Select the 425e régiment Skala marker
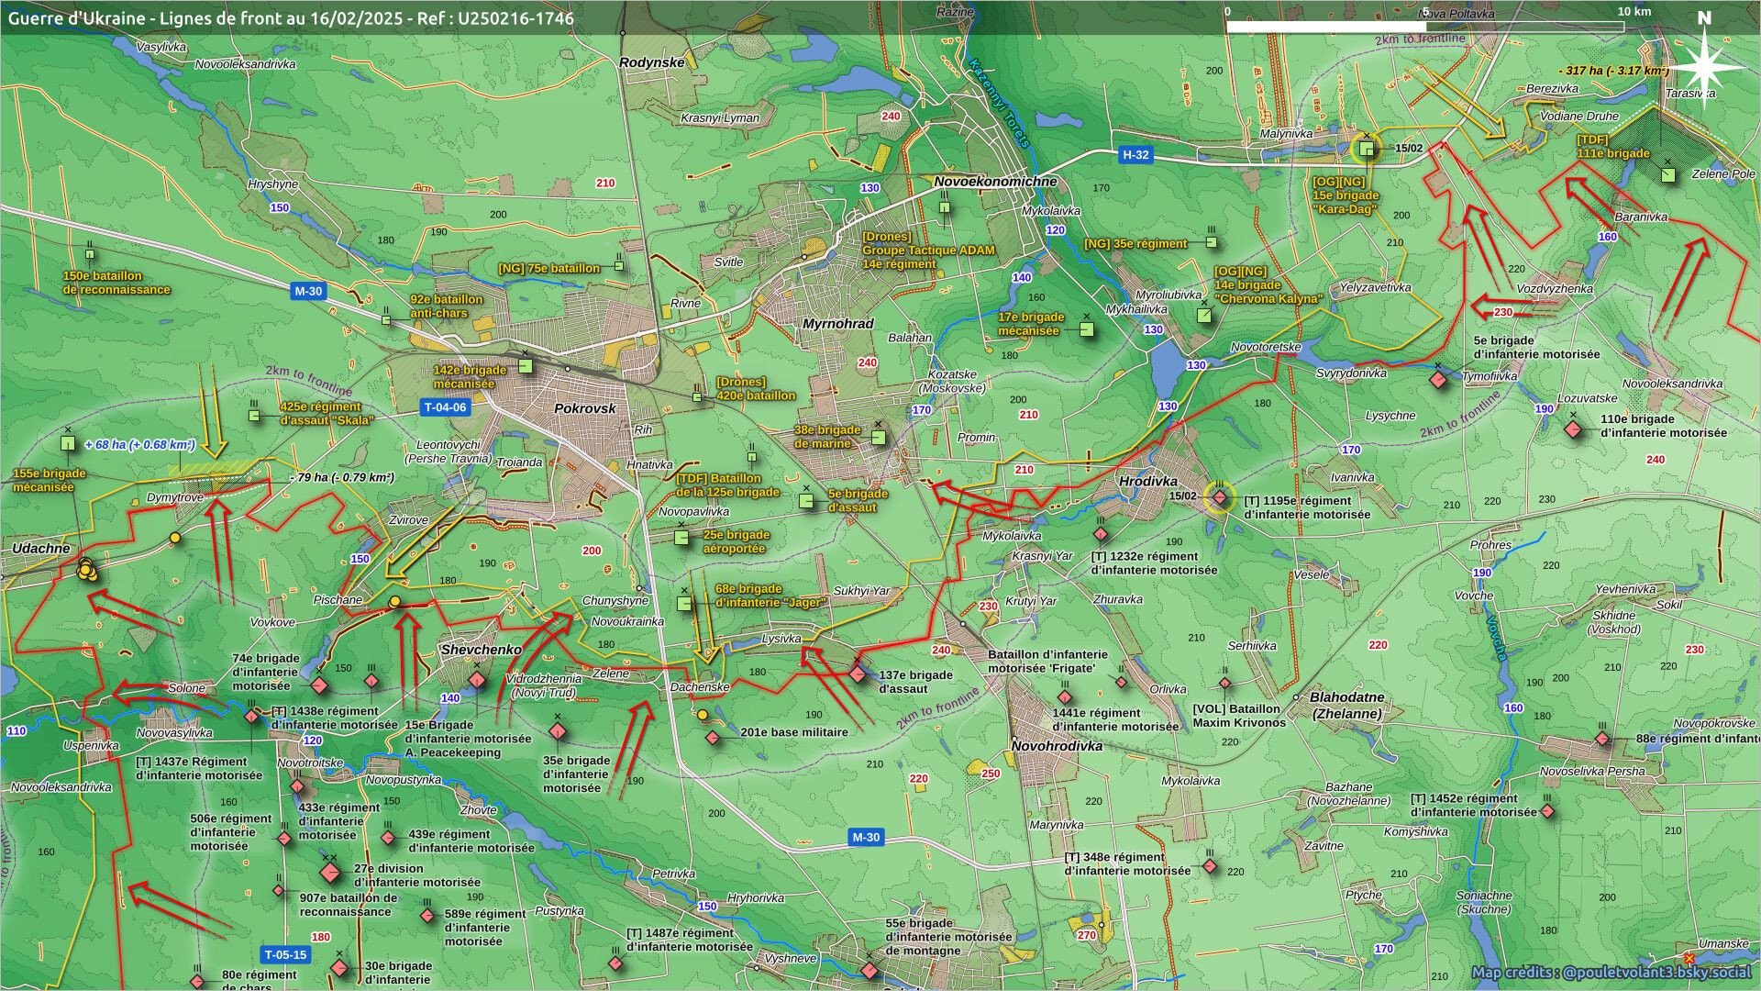This screenshot has width=1761, height=991. point(254,416)
